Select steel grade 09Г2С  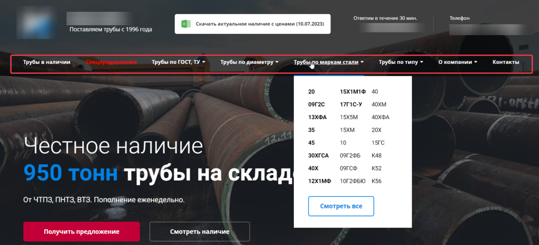(317, 105)
